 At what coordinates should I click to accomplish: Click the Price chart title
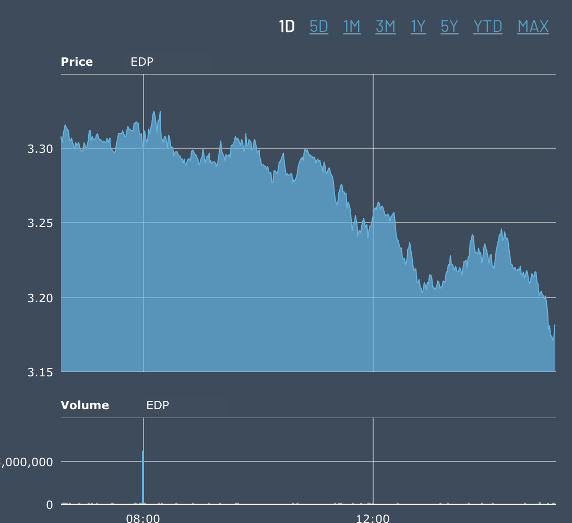[x=77, y=62]
